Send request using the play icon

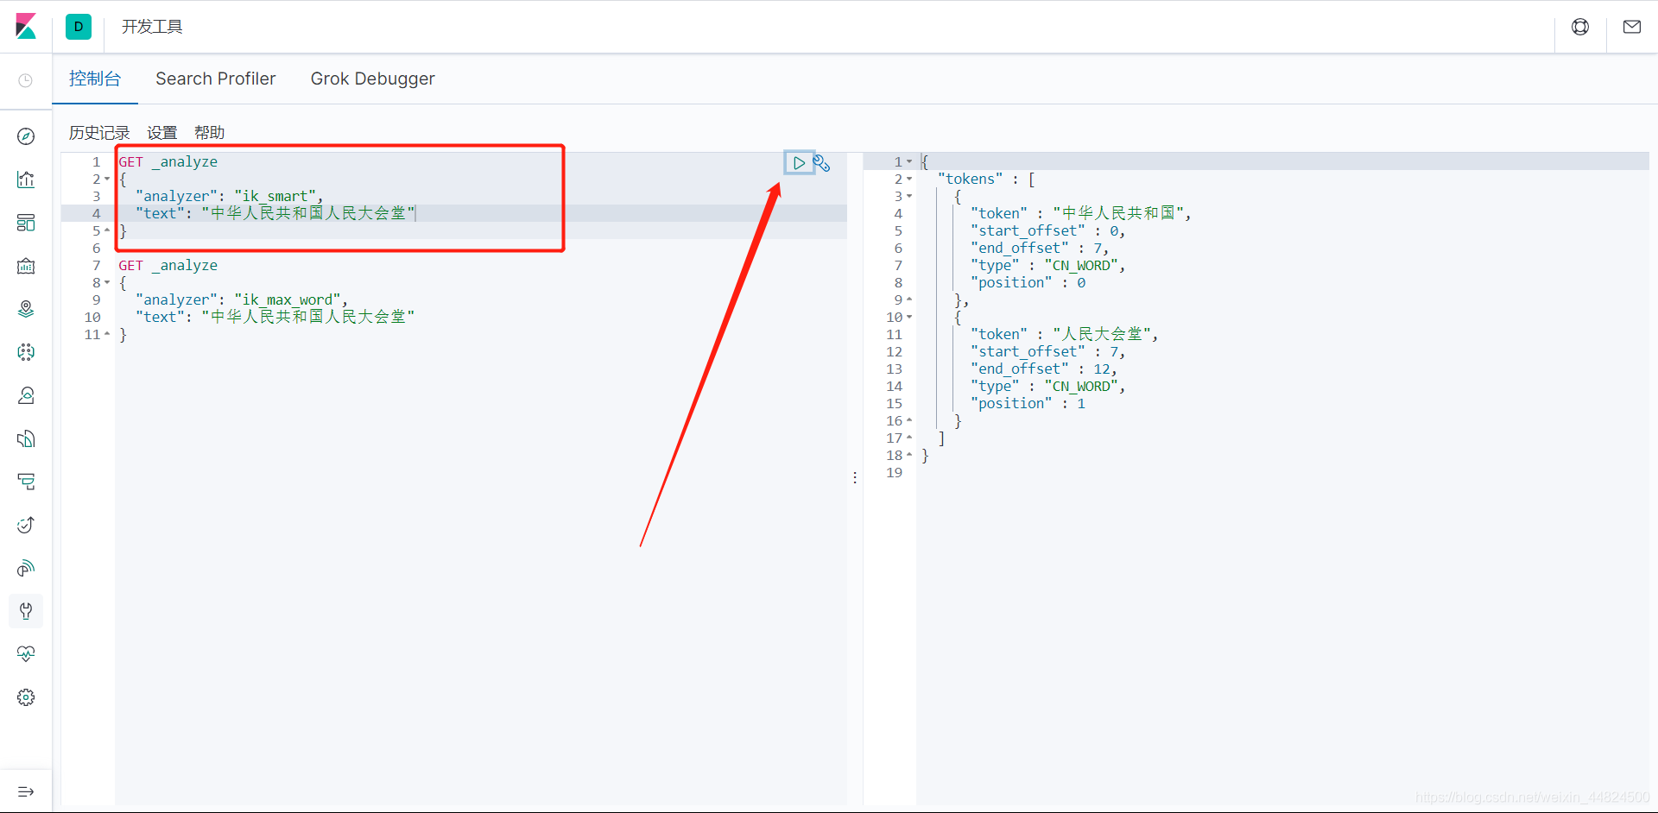coord(799,162)
